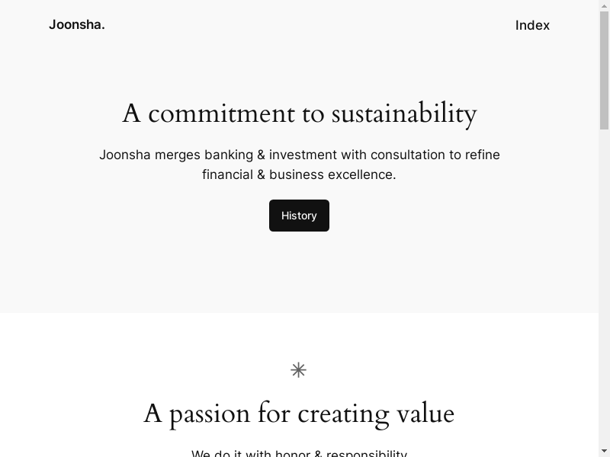
Task: Click the word "financial" in the hero description
Action: point(227,174)
